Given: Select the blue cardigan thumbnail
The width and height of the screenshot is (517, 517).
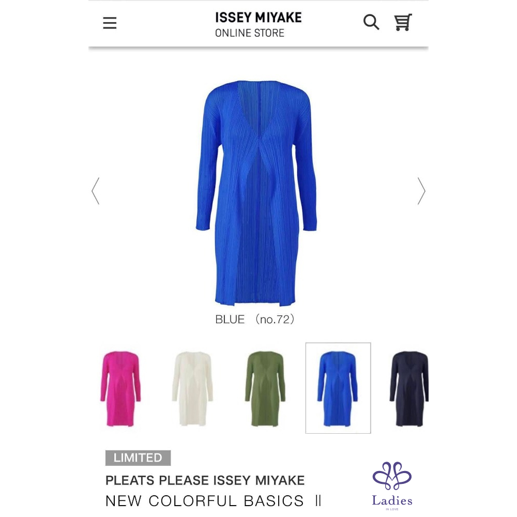Looking at the screenshot, I should click(x=338, y=388).
